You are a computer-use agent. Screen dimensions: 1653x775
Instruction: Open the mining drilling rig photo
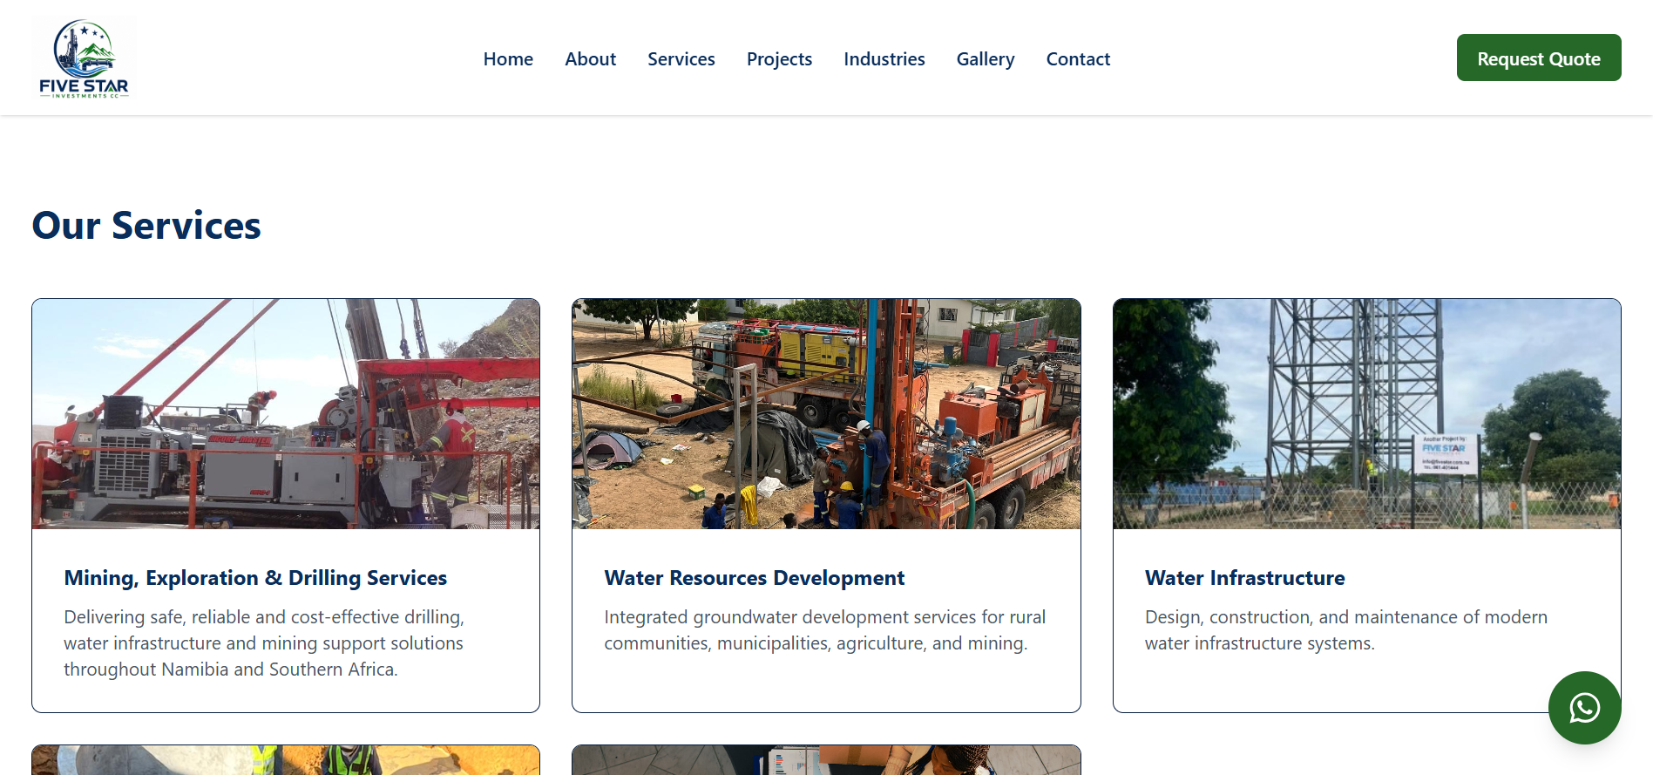click(x=286, y=414)
